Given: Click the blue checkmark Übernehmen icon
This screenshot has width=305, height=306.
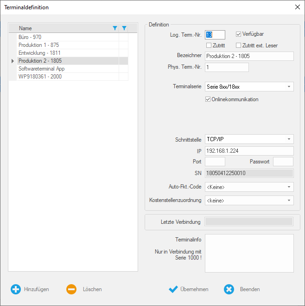Looking at the screenshot, I should 173,289.
